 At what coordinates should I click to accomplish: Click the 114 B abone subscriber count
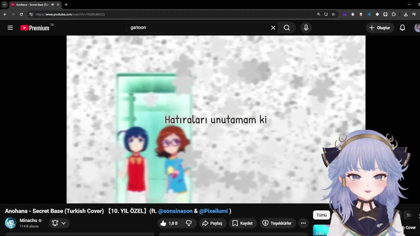pyautogui.click(x=29, y=226)
